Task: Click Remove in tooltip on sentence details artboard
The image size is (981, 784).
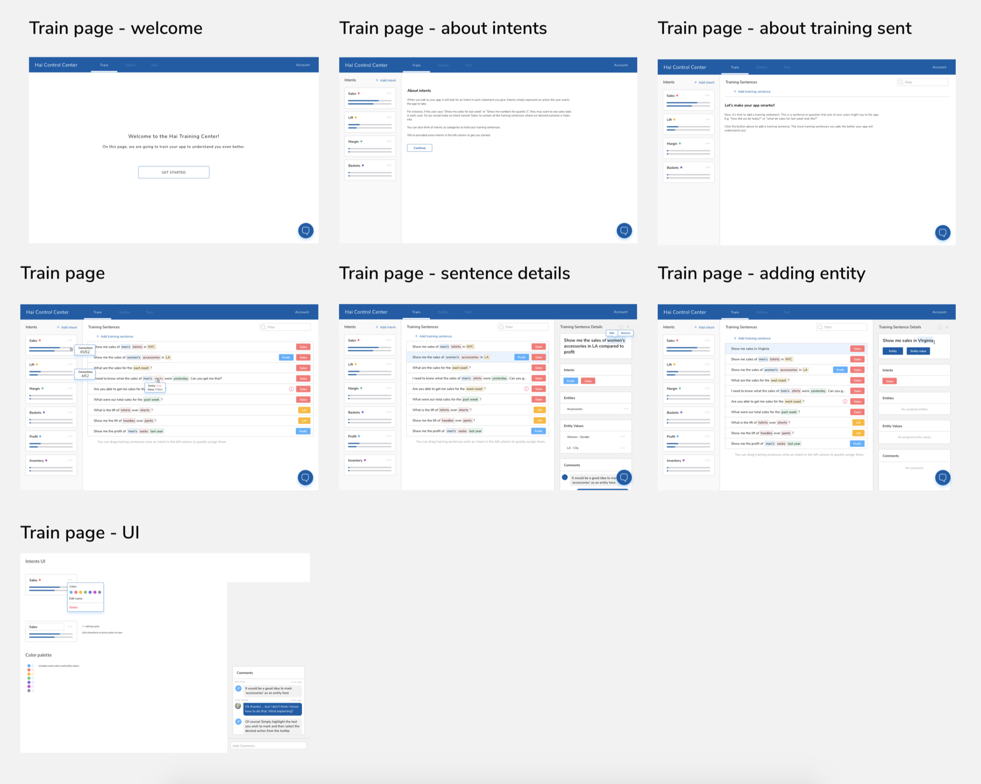Action: point(626,333)
